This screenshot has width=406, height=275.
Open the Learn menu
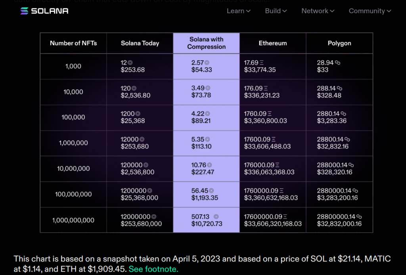(x=238, y=11)
